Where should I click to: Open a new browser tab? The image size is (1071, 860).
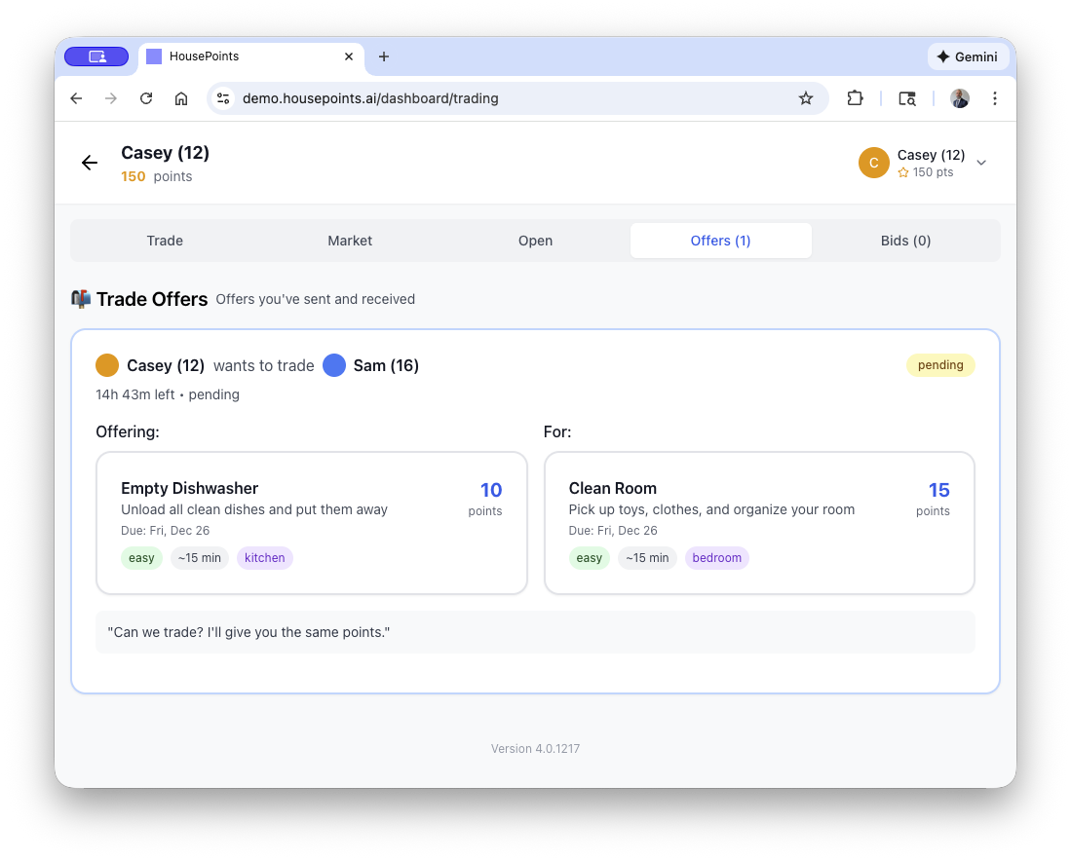click(x=384, y=56)
